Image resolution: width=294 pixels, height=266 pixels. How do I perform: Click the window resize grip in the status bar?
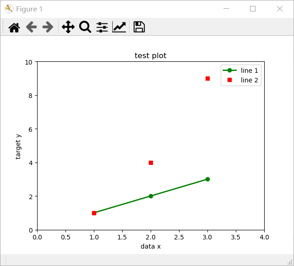point(290,262)
